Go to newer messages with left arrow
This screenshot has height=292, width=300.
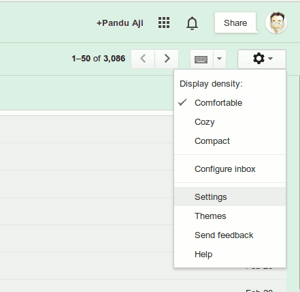143,59
